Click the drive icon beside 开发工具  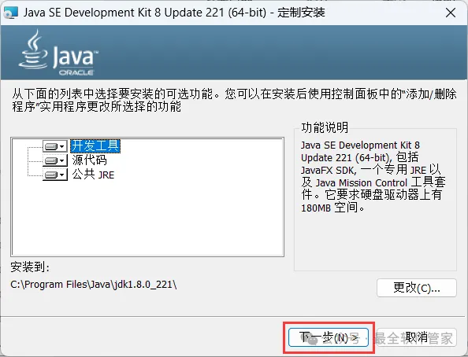click(x=51, y=146)
